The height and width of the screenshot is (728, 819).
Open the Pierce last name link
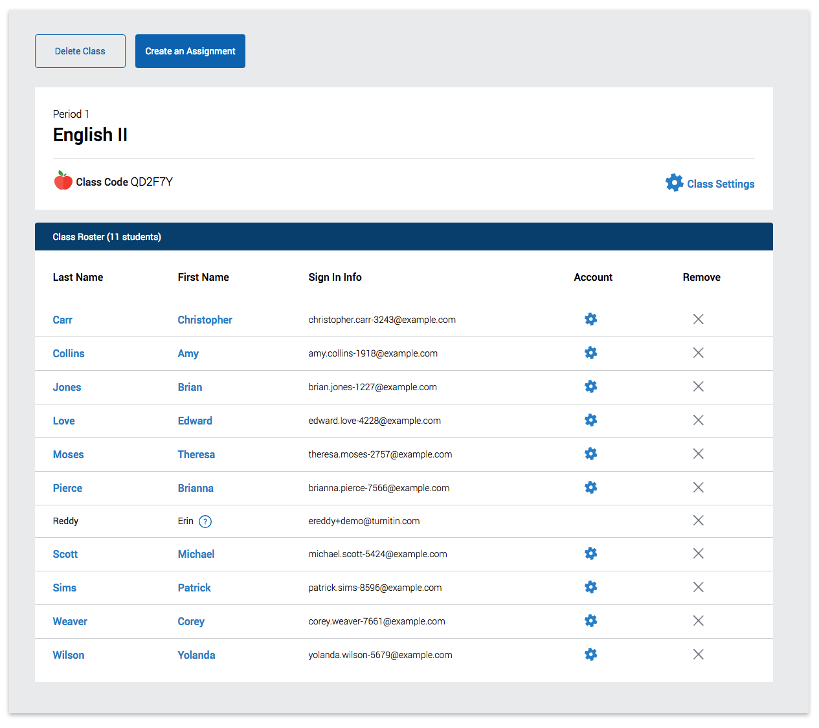point(68,488)
